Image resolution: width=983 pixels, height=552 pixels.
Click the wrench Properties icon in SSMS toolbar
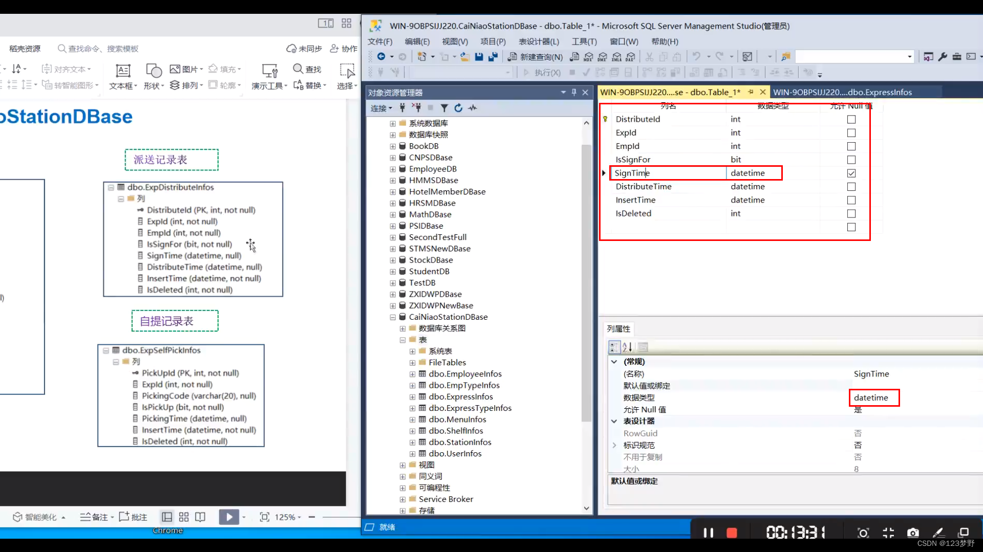(x=943, y=57)
